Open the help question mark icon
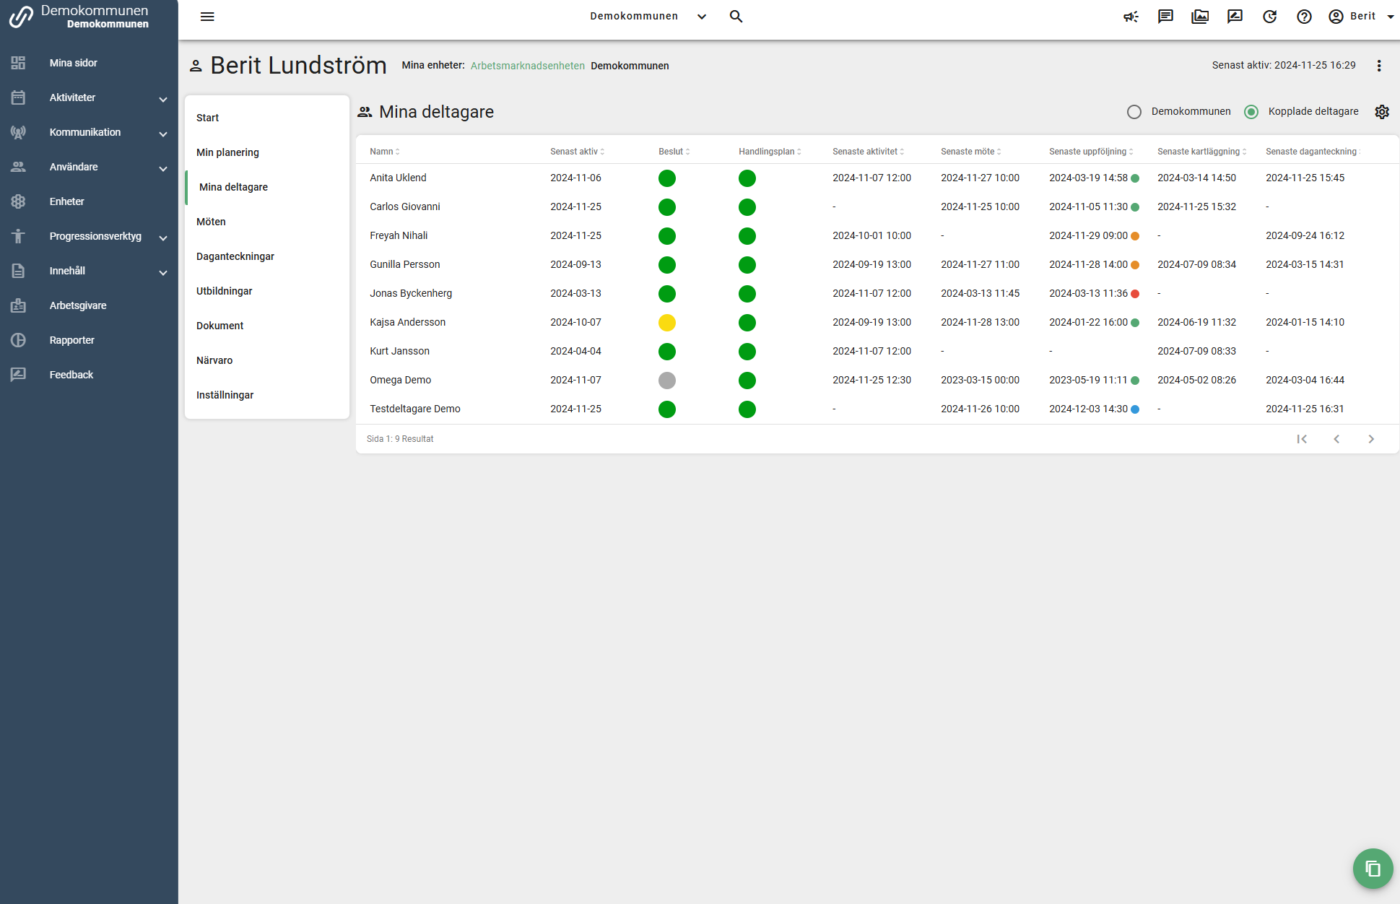Screen dimensions: 1400x904 click(1304, 17)
